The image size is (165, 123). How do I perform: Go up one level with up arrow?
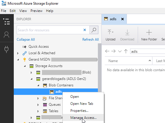(126, 51)
